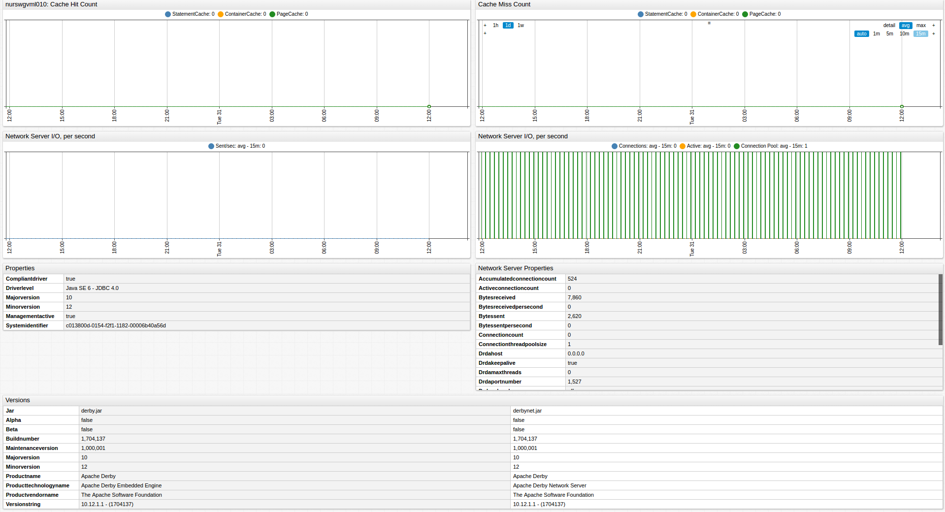The height and width of the screenshot is (512, 945).
Task: Toggle ContainerCache series in Cache Miss legend
Action: coord(715,14)
